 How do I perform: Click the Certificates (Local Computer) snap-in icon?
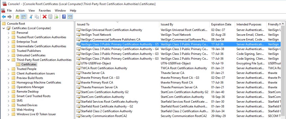(9, 28)
